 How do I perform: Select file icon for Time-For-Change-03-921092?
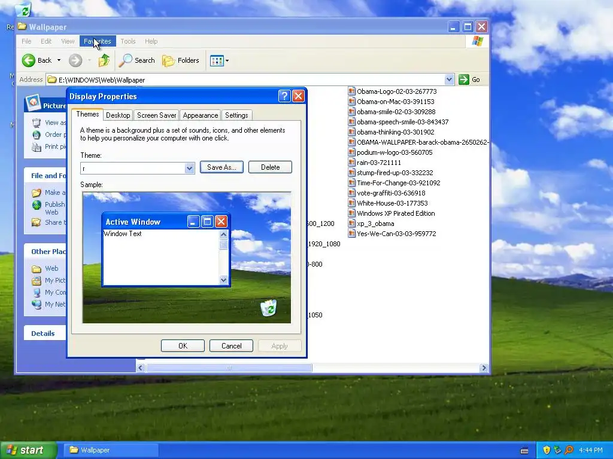[351, 183]
